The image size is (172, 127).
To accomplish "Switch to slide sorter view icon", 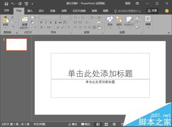I will point(106,124).
